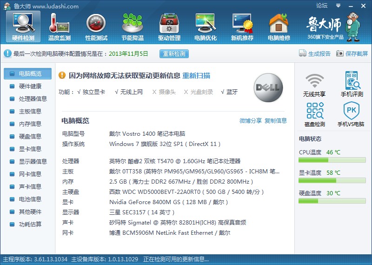Open 性能测试 performance test gauge
372x265 pixels.
[96, 26]
